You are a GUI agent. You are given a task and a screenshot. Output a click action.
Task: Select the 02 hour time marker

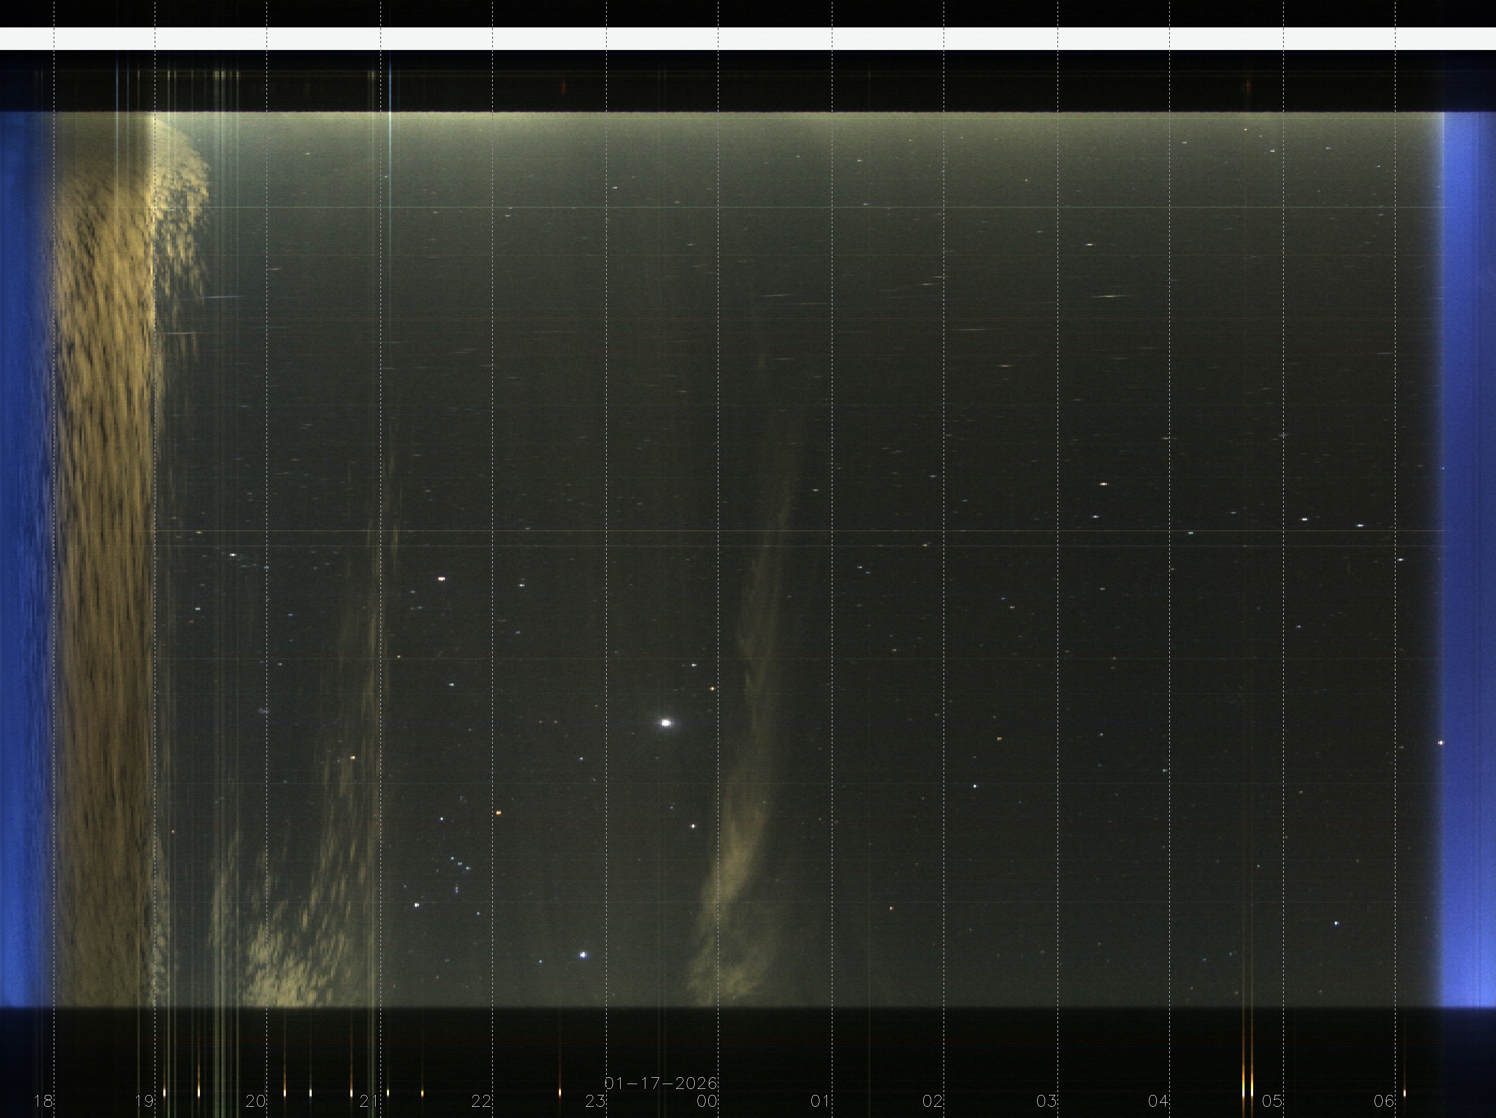[933, 1101]
